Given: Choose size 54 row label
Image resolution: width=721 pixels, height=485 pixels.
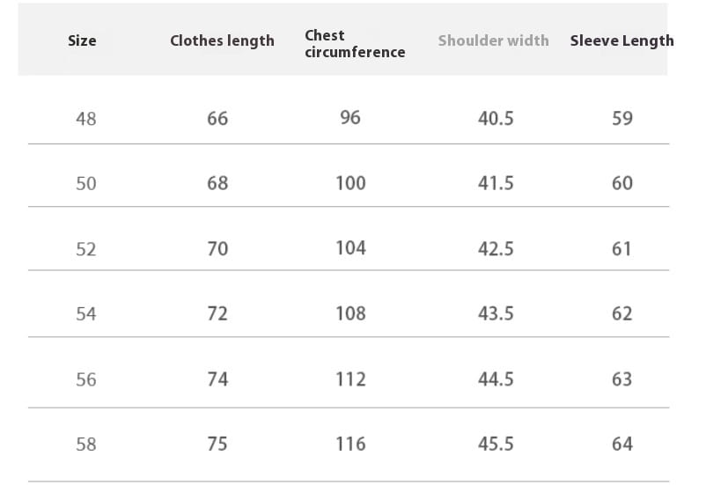Looking at the screenshot, I should pyautogui.click(x=86, y=314).
